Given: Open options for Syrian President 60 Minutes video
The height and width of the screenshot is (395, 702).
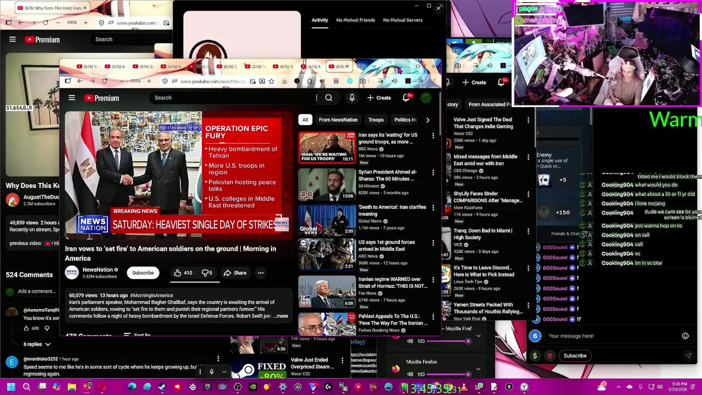Looking at the screenshot, I should tap(433, 173).
